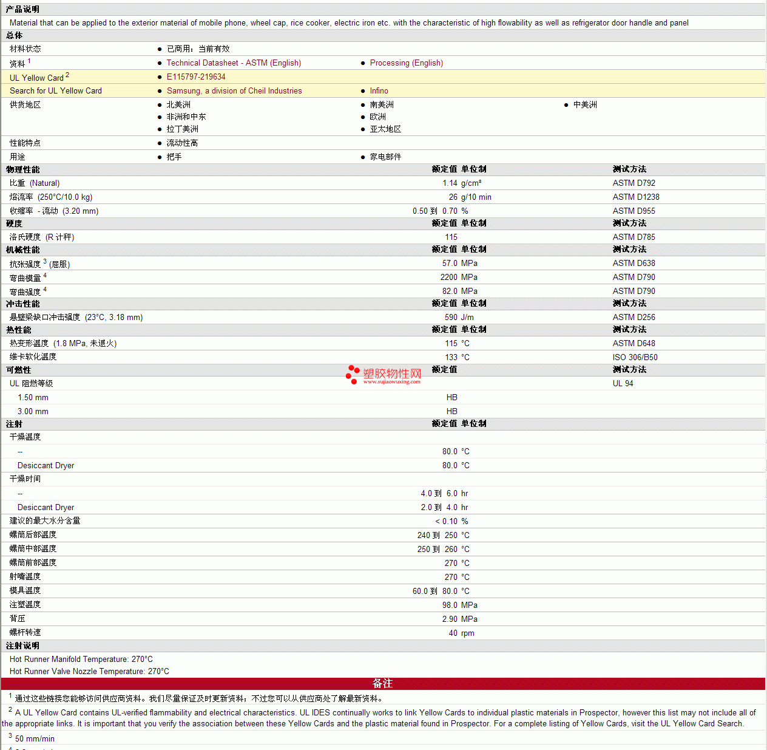
Task: Select the flexural strength value 82.0 MPa
Action: point(460,291)
